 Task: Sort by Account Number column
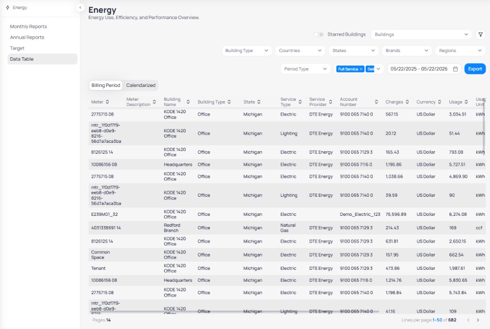click(x=376, y=102)
